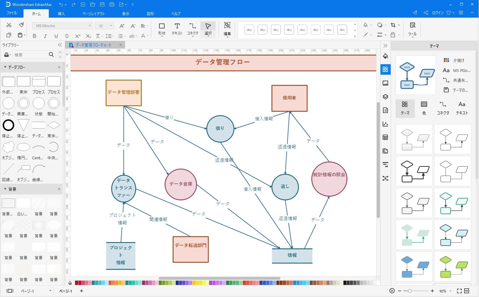This screenshot has height=297, width=479.
Task: Click the Undo arrow in the title bar
Action: pos(61,5)
